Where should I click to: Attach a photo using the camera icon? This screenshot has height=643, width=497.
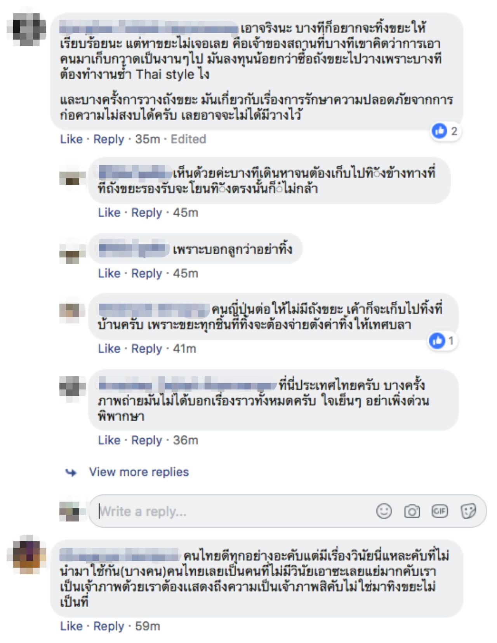click(412, 511)
